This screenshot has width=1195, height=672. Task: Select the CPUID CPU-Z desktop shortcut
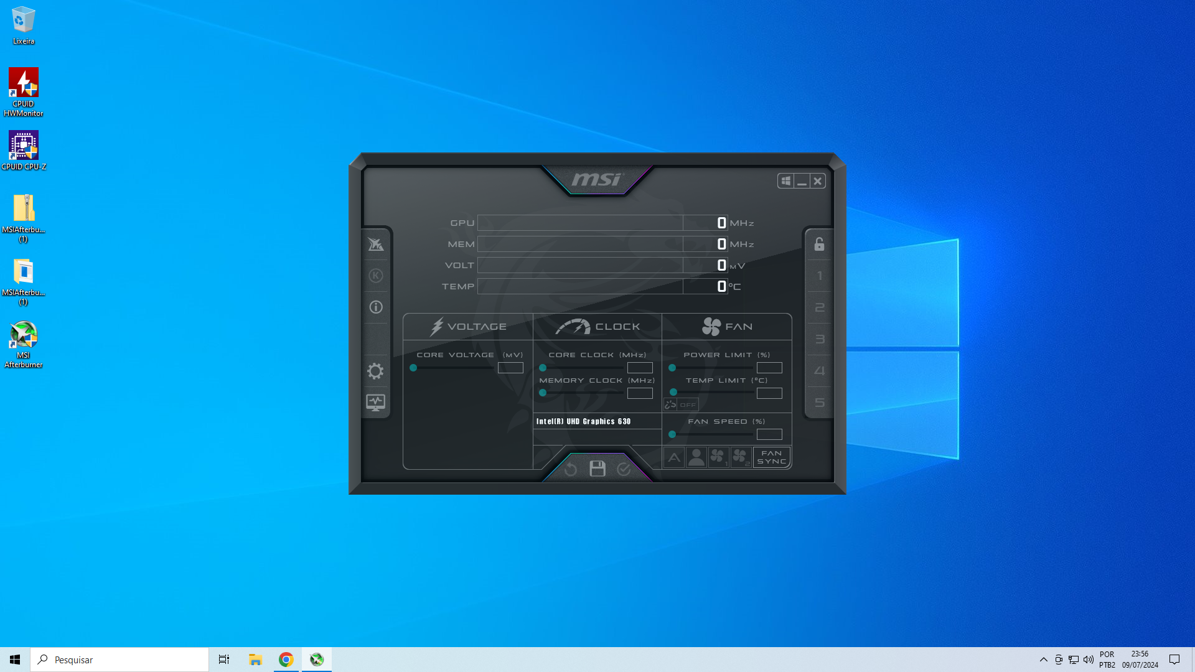(x=24, y=150)
